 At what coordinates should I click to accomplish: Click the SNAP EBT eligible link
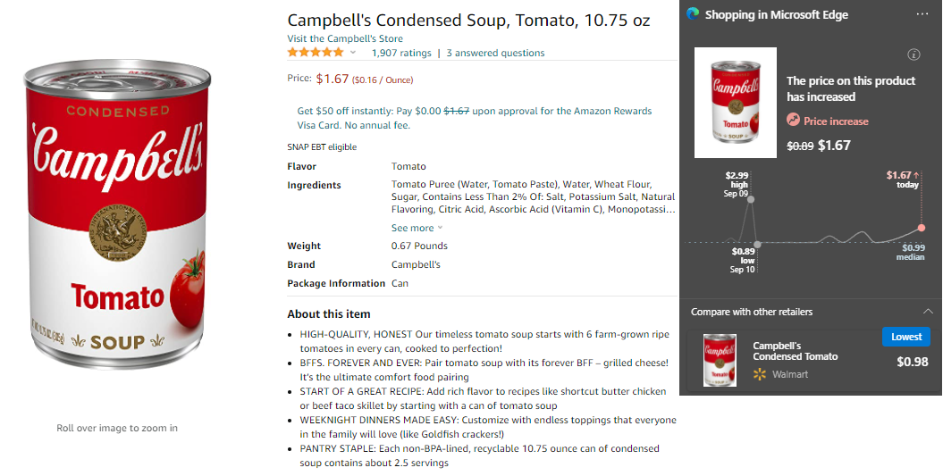[x=322, y=147]
